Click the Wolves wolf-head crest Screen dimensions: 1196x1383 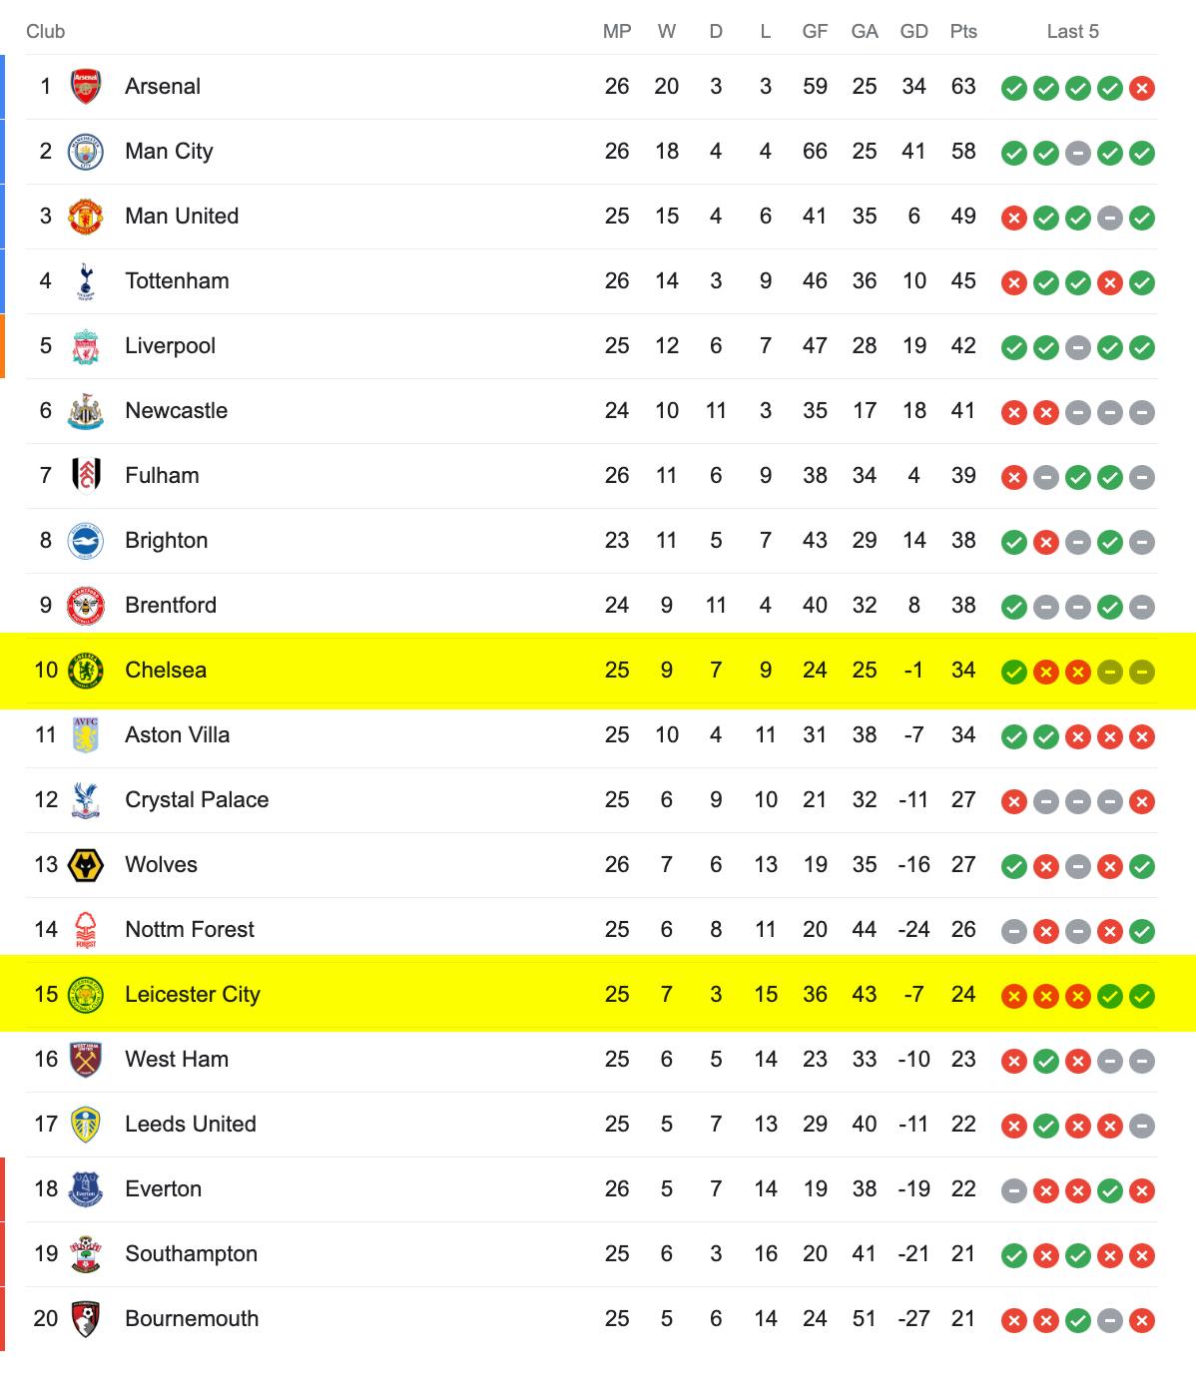[x=86, y=865]
